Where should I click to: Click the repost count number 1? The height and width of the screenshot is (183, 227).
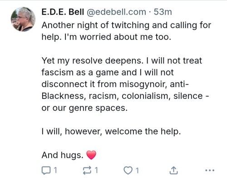click(96, 170)
